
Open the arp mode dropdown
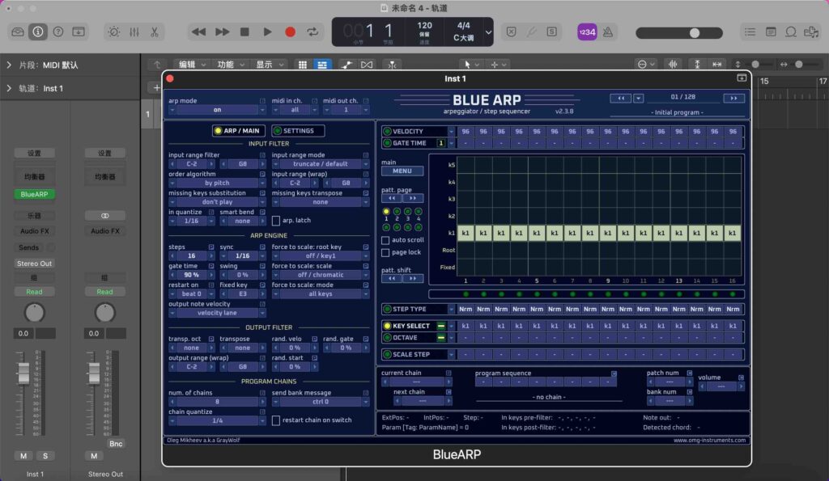click(217, 110)
